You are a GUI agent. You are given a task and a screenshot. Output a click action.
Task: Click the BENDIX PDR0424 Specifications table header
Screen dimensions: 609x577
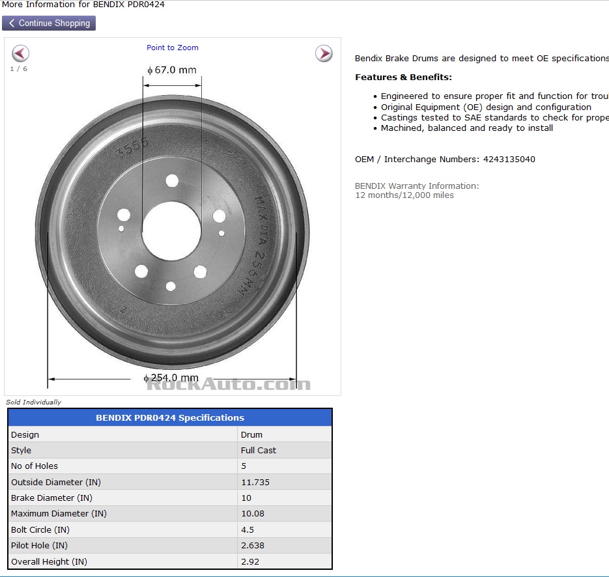coord(170,417)
